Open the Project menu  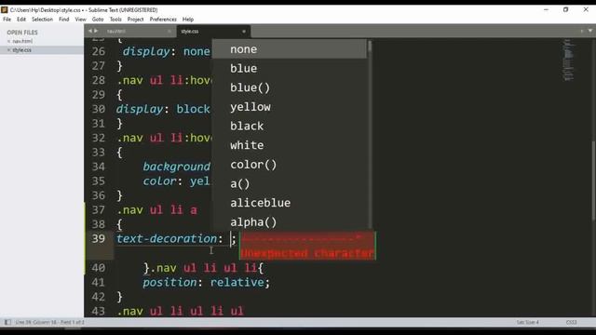135,20
